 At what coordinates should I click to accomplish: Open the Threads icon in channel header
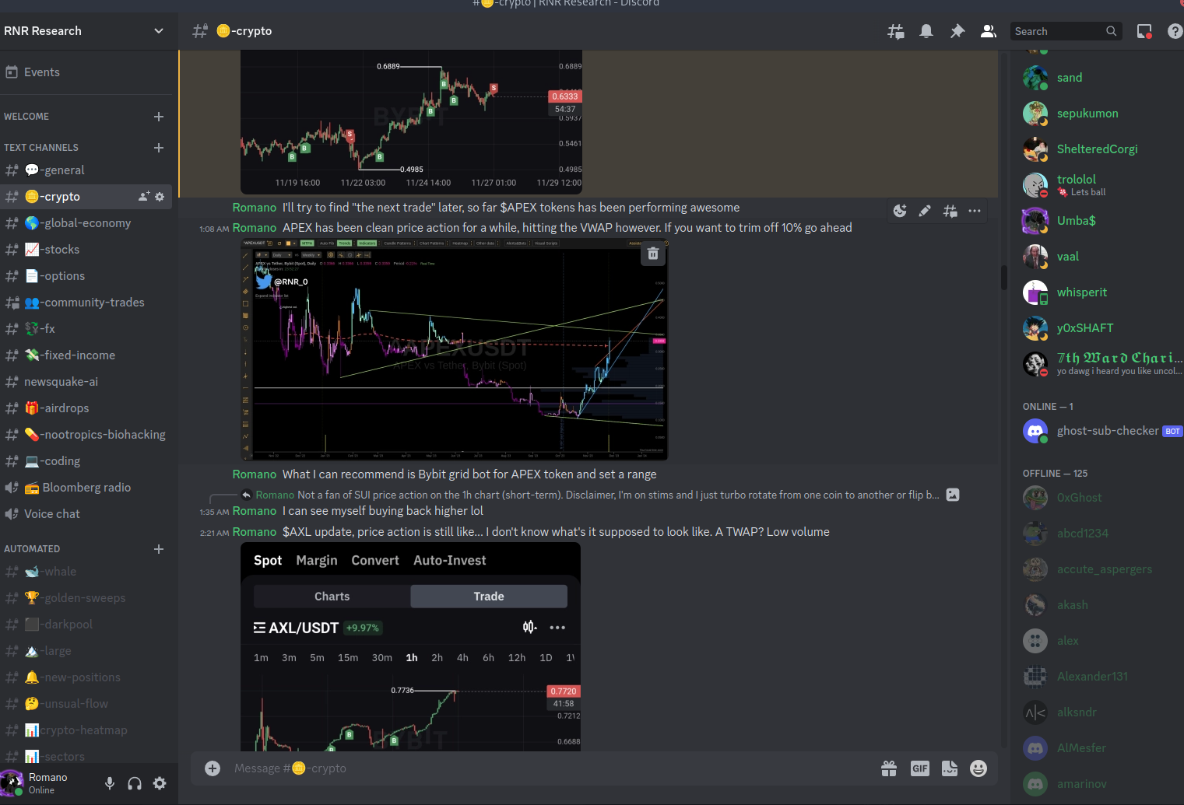coord(896,31)
